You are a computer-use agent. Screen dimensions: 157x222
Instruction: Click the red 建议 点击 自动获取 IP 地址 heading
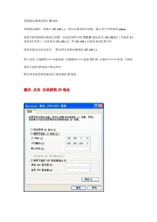[47, 90]
